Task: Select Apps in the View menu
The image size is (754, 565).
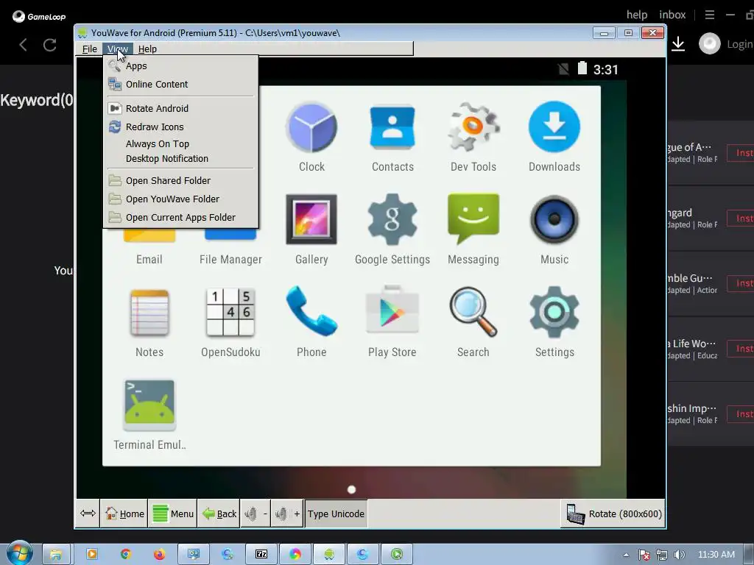Action: point(180,66)
